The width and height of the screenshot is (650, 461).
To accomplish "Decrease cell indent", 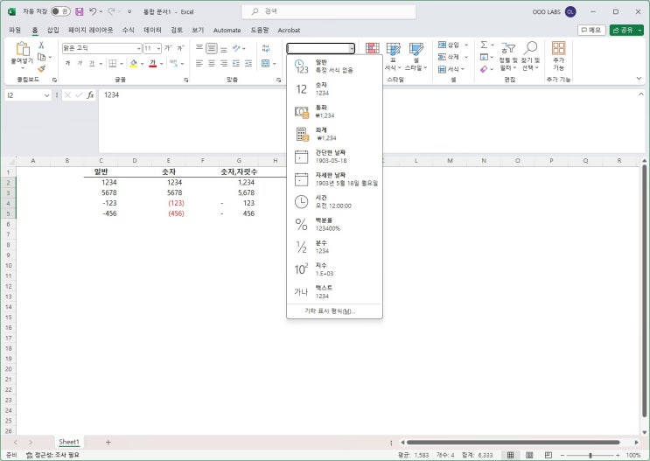I will click(x=236, y=64).
